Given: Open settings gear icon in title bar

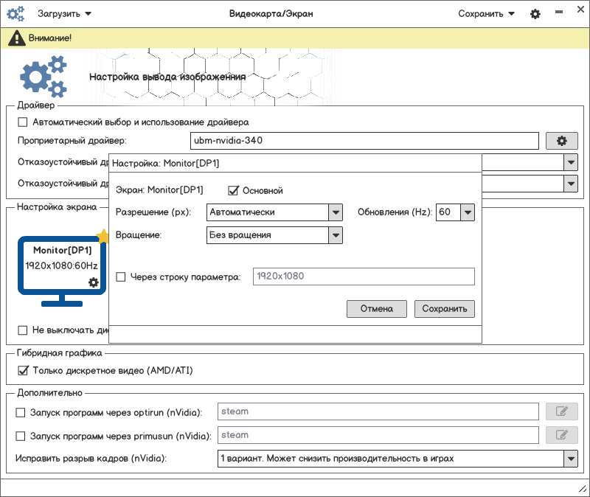Looking at the screenshot, I should click(x=535, y=14).
